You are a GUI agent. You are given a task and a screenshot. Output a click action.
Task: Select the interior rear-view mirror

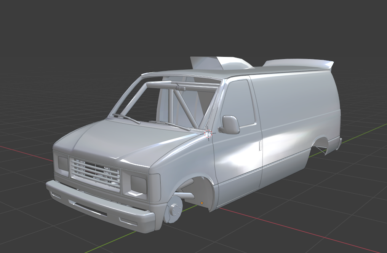point(181,88)
